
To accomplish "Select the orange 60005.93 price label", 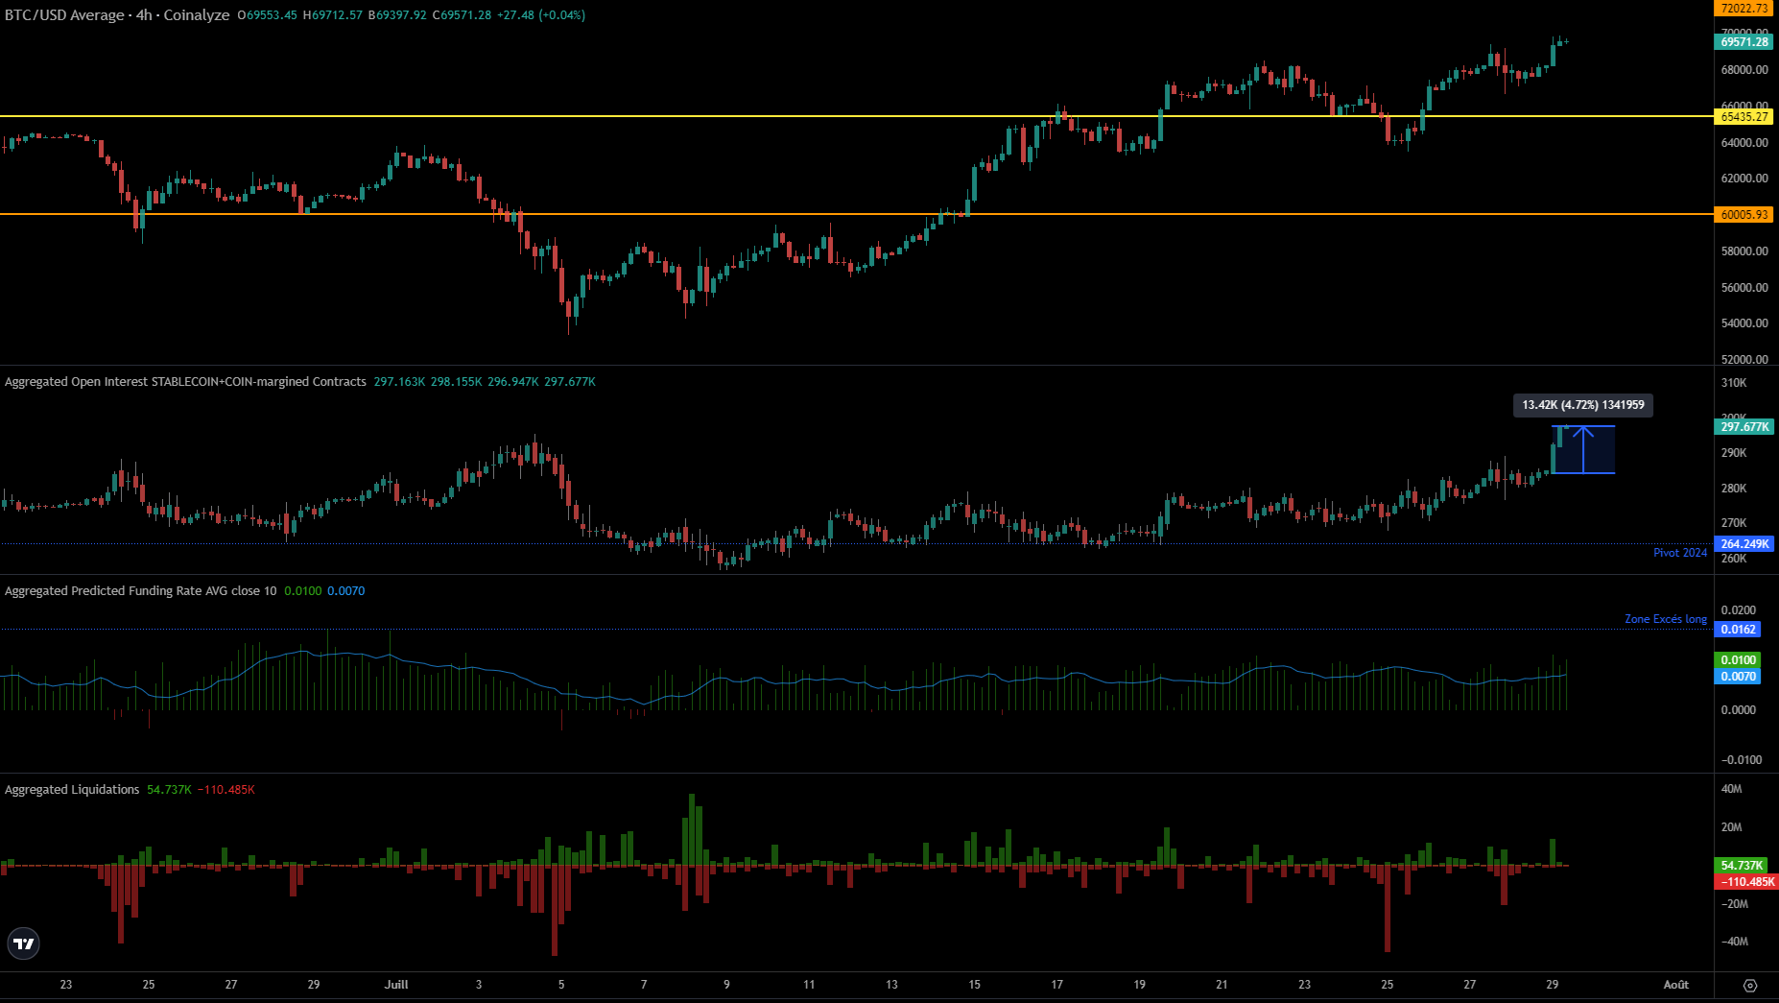I will [1743, 215].
